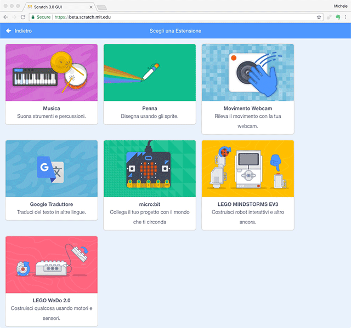Click the Indietro back arrow icon

coord(8,31)
